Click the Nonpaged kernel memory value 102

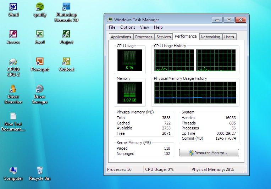pyautogui.click(x=167, y=154)
